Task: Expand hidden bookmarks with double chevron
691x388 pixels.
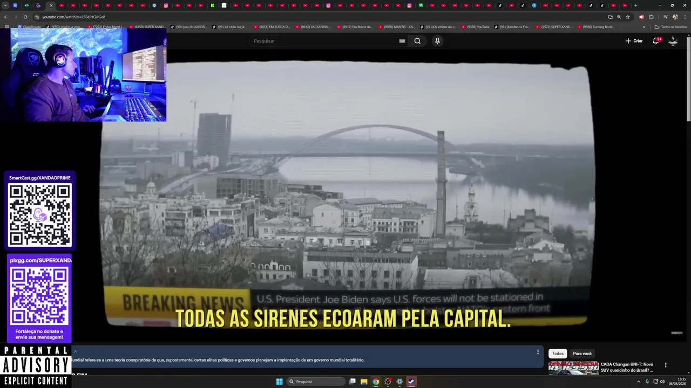Action: click(x=643, y=26)
